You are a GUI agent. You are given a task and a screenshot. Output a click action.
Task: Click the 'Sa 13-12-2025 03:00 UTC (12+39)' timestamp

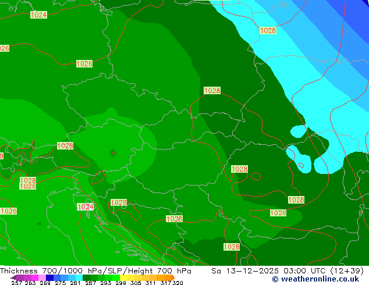(288, 271)
